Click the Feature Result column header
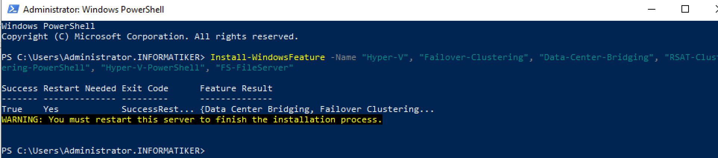This screenshot has width=718, height=158. point(236,88)
